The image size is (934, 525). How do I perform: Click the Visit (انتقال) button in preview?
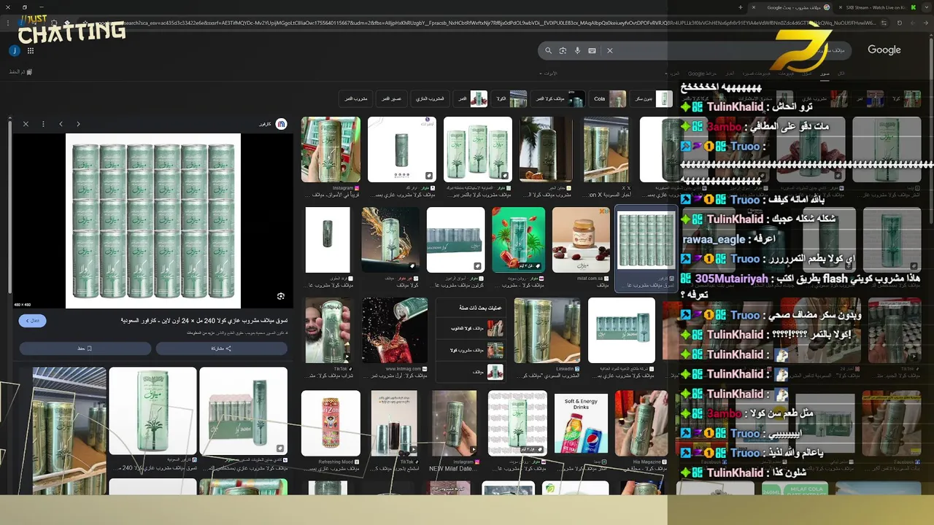(x=33, y=320)
